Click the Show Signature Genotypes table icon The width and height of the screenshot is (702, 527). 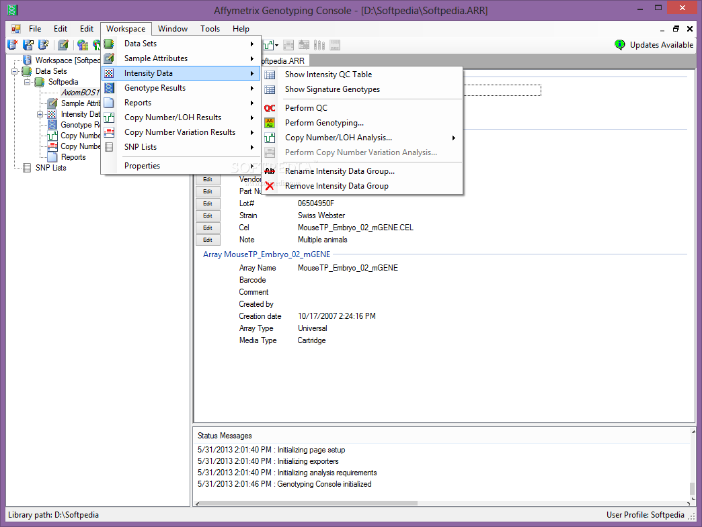click(270, 89)
